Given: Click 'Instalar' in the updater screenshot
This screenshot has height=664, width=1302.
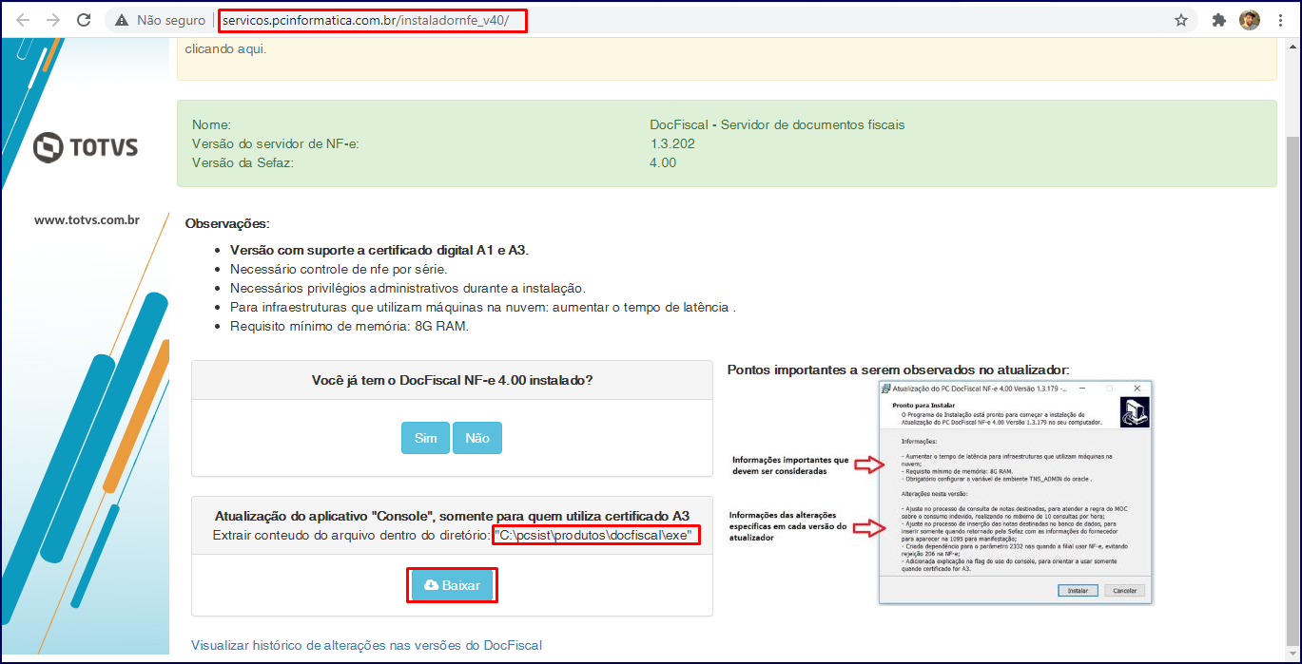Looking at the screenshot, I should (1077, 590).
